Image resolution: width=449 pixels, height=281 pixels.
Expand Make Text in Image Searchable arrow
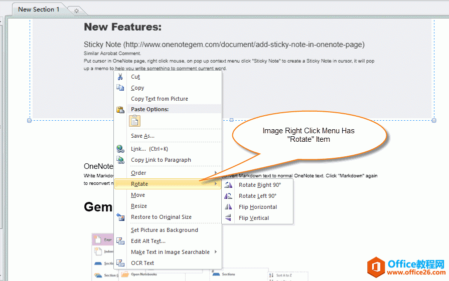216,251
